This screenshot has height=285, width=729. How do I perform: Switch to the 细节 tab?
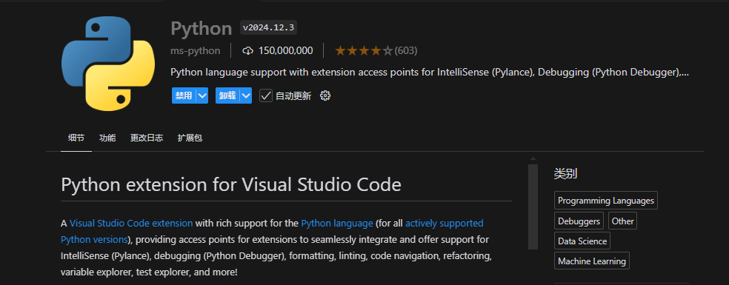coord(76,138)
